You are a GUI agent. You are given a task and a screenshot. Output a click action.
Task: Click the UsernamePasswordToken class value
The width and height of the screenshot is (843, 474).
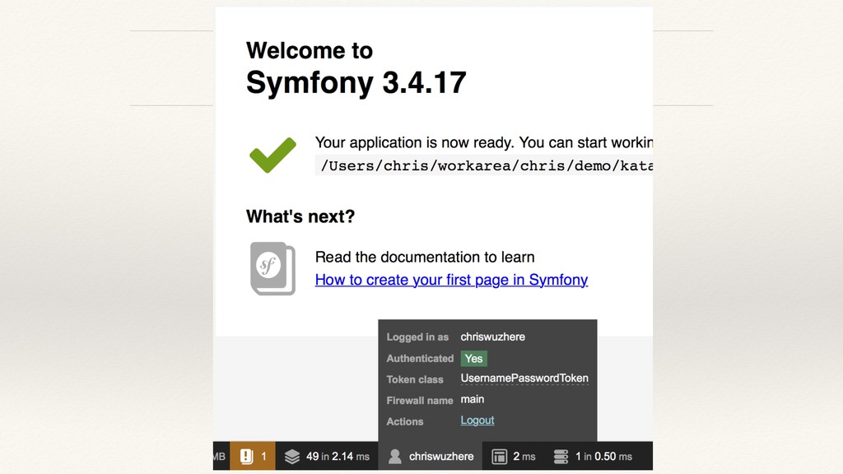[x=524, y=379]
